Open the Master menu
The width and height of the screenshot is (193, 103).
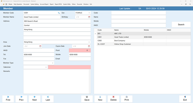tap(10, 4)
